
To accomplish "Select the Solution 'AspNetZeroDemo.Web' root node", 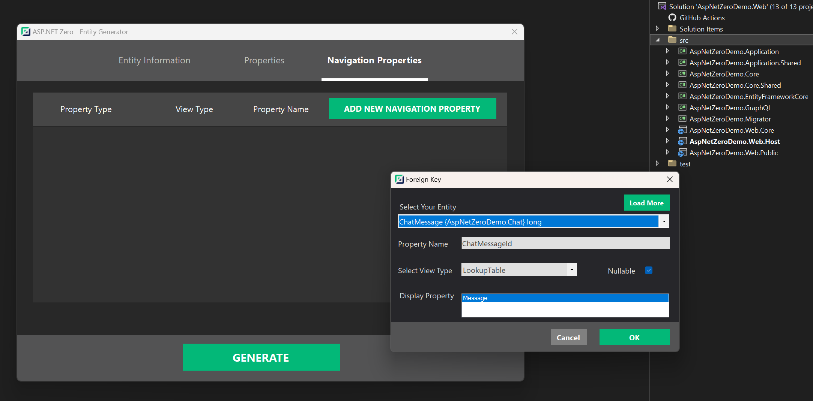I will (741, 6).
